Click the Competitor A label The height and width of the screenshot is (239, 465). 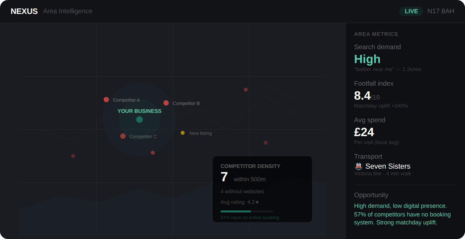(x=126, y=100)
